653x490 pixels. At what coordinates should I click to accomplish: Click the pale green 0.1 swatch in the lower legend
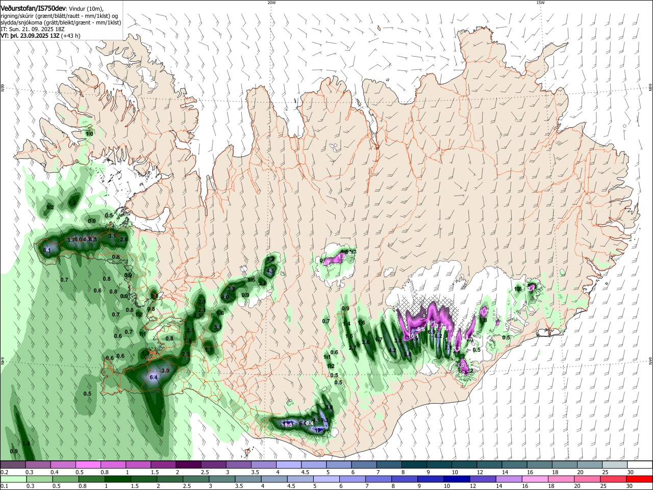[x=13, y=479]
